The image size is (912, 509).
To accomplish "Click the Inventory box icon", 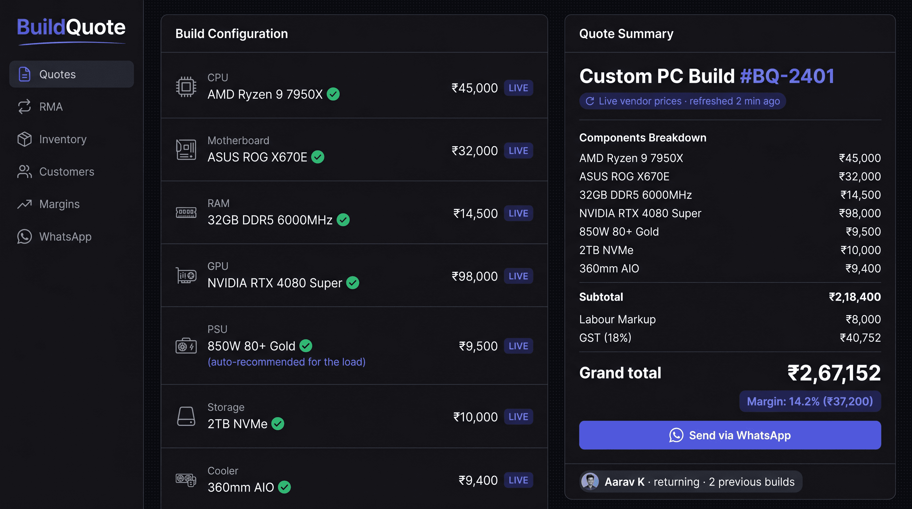I will point(25,139).
